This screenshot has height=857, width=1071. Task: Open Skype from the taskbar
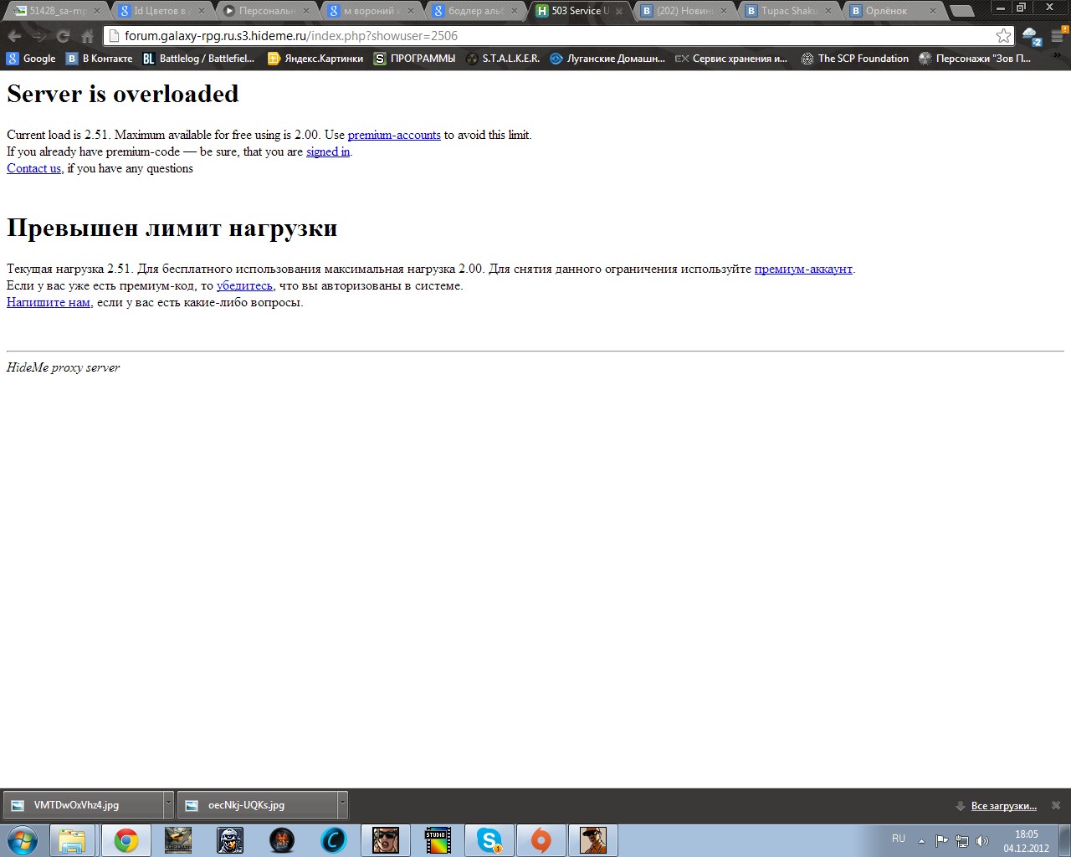click(x=489, y=840)
